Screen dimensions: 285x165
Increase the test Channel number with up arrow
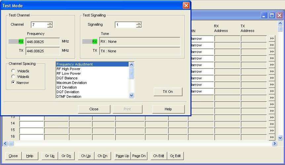point(50,23)
